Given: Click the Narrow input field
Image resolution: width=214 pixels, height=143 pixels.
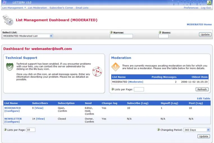Looking at the screenshot, I should 121,36.
